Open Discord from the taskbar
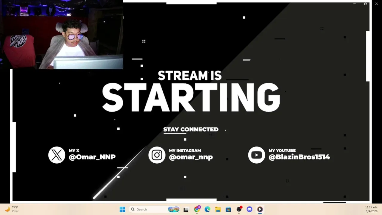This screenshot has width=382, height=215. pyautogui.click(x=249, y=209)
